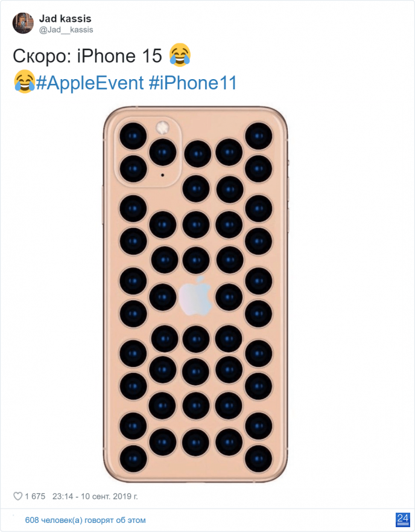Click the @Jad__kassis handle
Screen dimensions: 415x532
pyautogui.click(x=66, y=30)
